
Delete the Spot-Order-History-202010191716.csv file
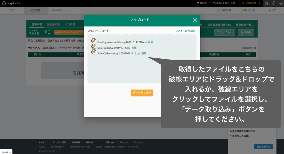[144, 53]
